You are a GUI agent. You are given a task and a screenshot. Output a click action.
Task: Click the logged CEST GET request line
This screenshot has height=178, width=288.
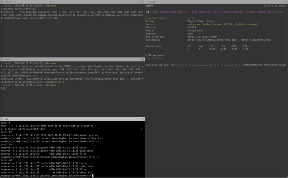point(215,65)
